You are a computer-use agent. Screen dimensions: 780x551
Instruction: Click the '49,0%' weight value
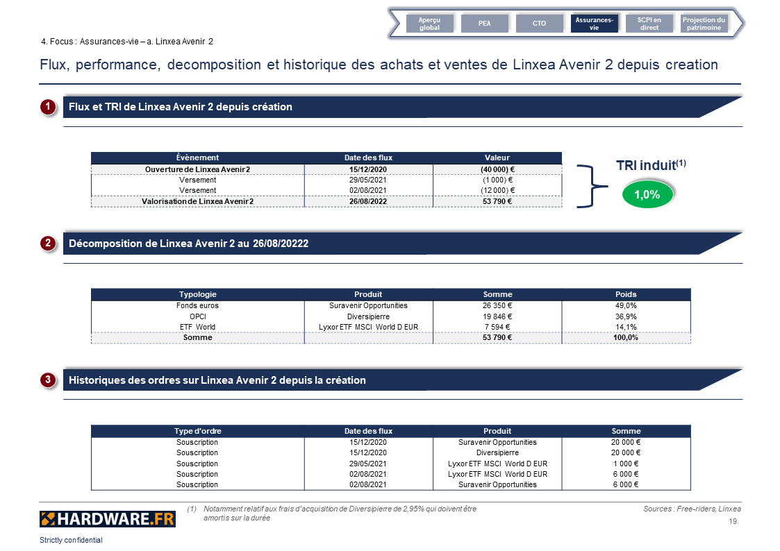click(x=626, y=305)
